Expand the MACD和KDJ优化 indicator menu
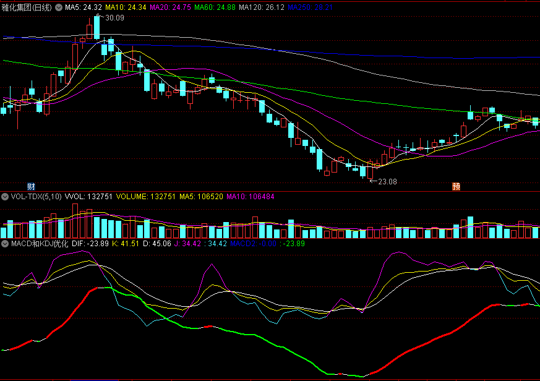The height and width of the screenshot is (381, 540). [x=5, y=244]
